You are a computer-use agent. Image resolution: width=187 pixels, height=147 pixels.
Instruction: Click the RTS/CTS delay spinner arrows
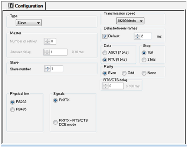(105, 86)
